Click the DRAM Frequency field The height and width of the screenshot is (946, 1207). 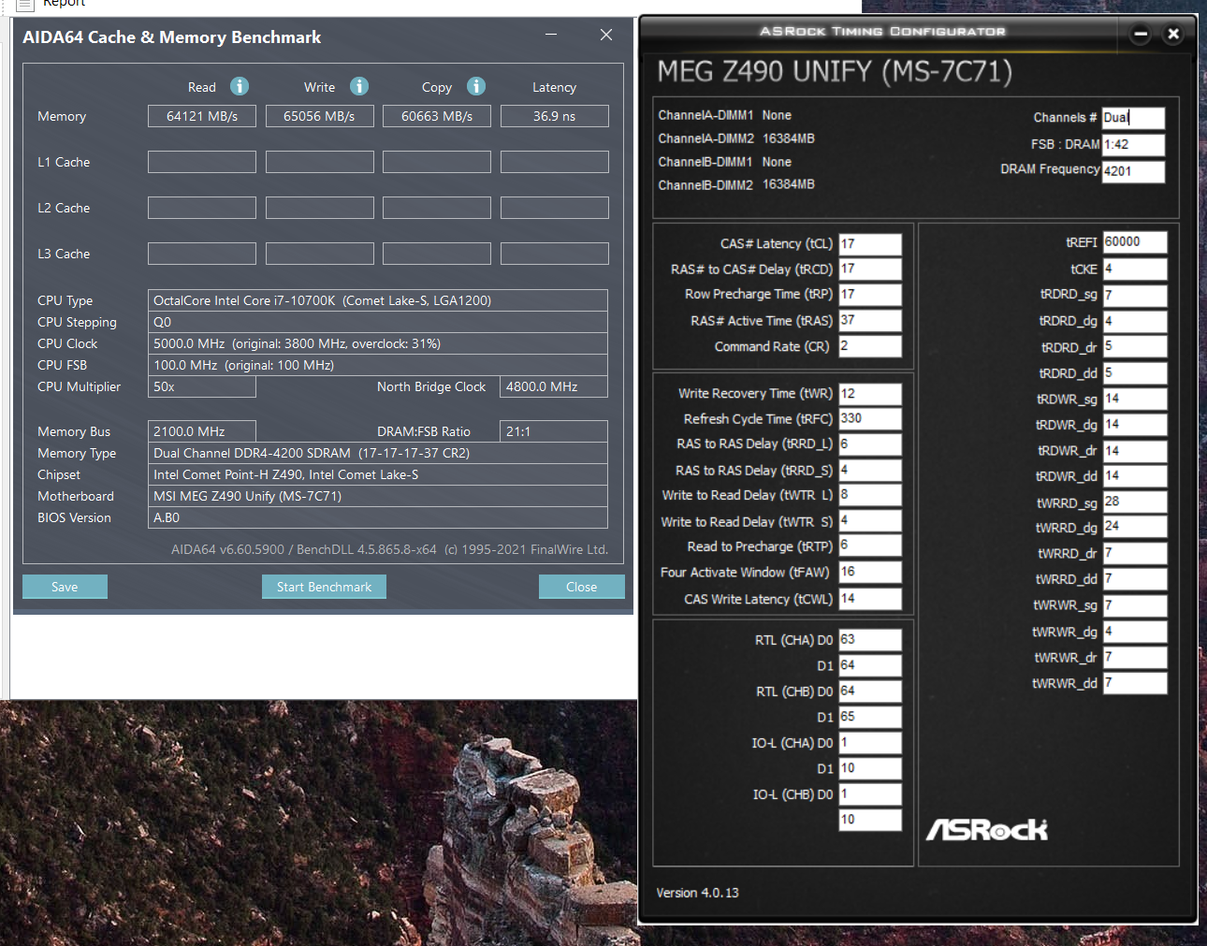(x=1133, y=171)
